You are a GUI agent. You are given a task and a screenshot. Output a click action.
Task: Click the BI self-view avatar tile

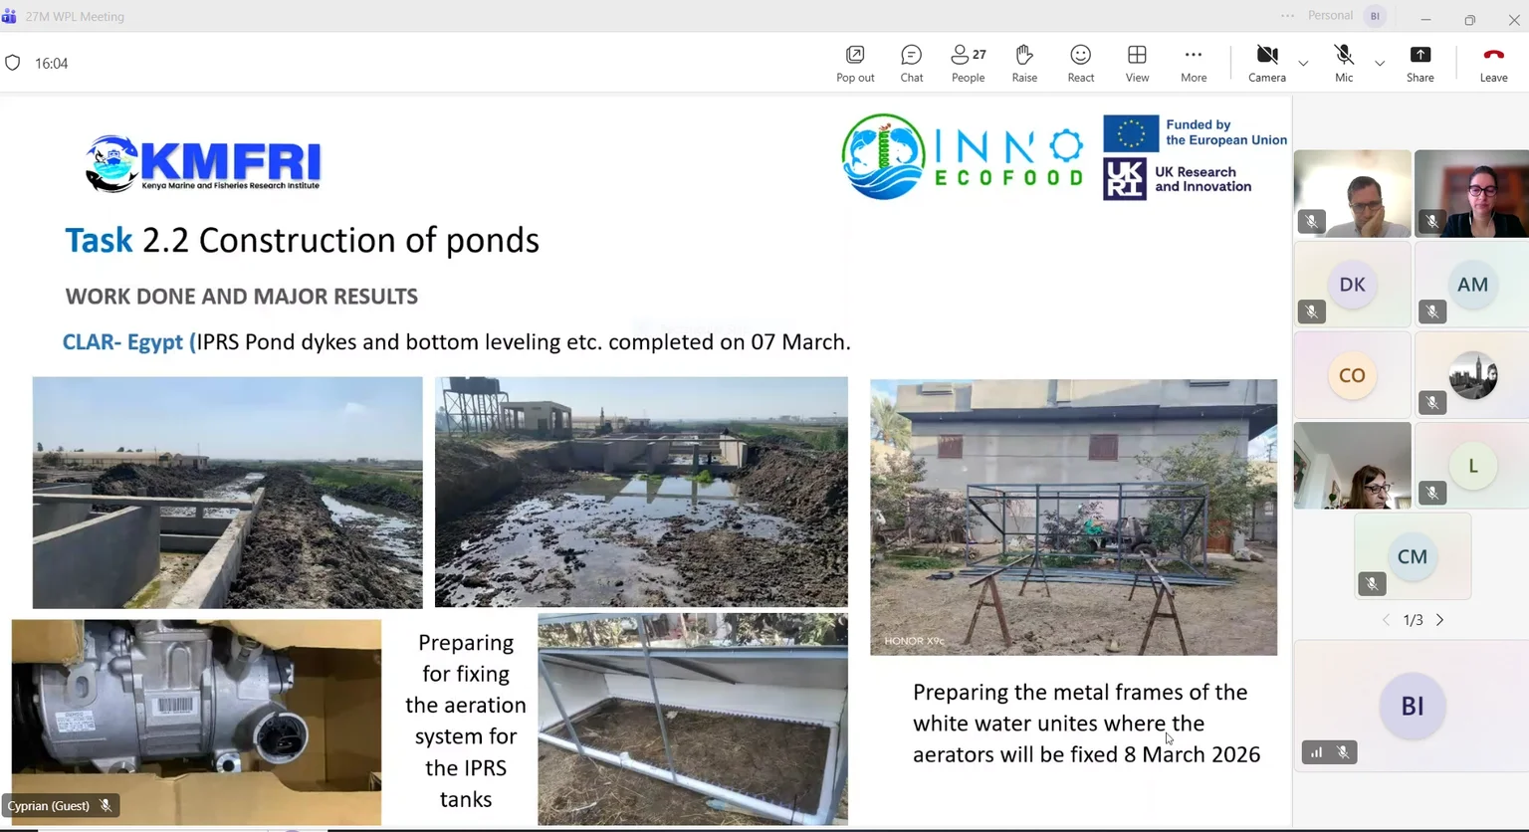1412,706
